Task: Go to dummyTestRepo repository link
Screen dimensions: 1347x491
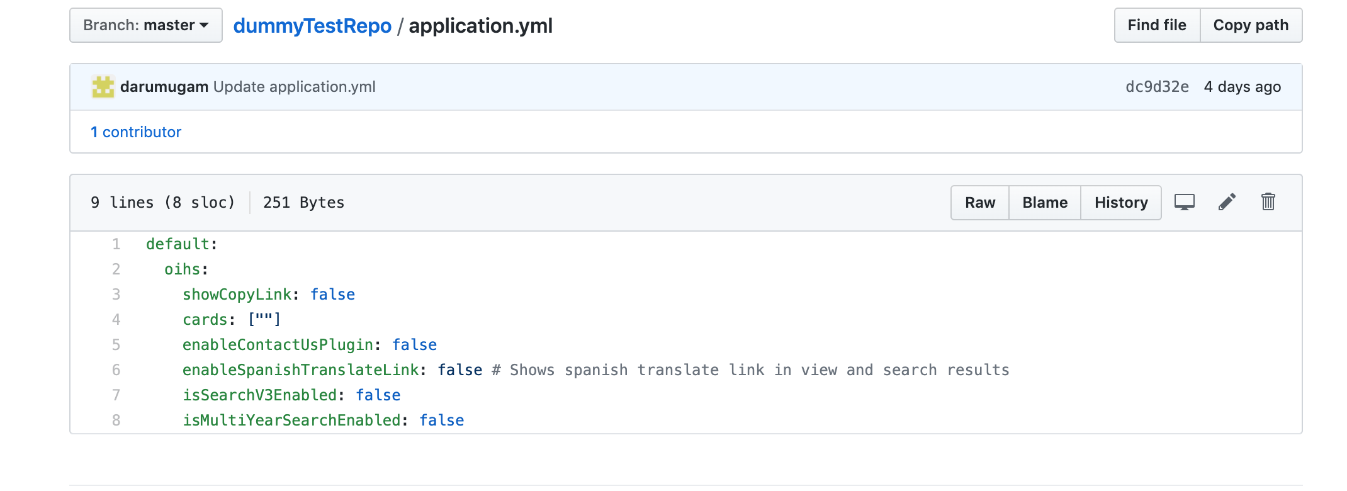Action: (x=312, y=26)
